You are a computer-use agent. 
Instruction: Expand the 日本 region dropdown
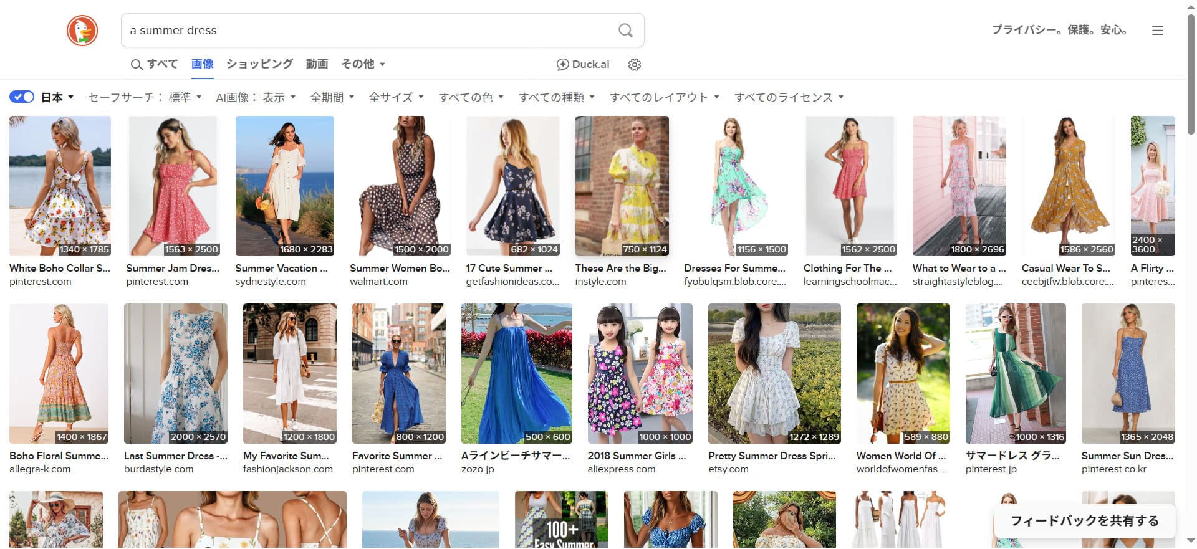pyautogui.click(x=57, y=97)
